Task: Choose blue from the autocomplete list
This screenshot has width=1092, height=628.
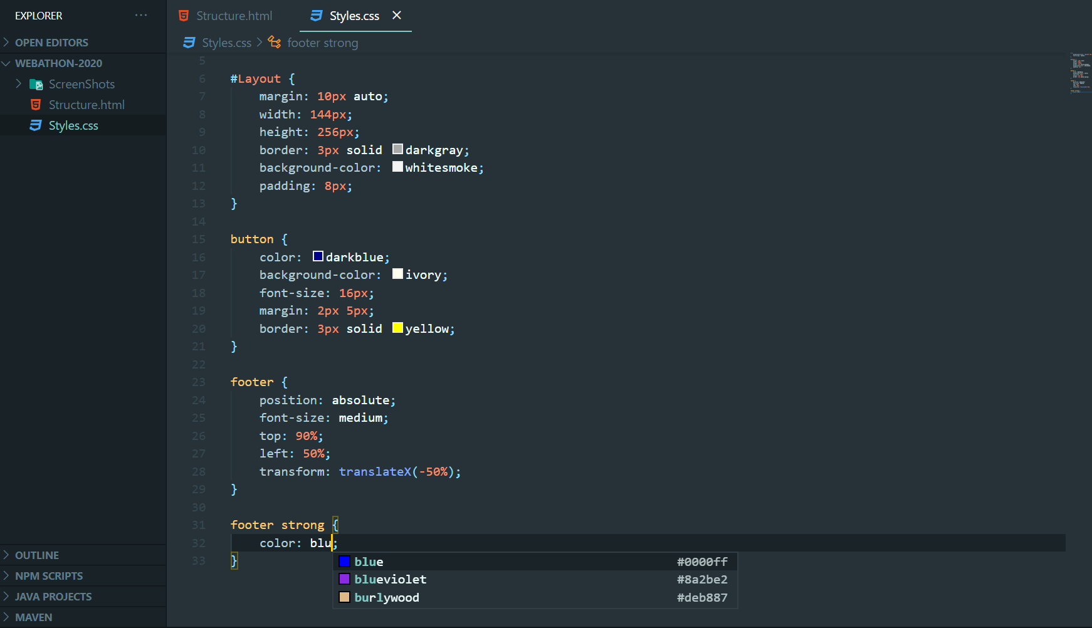Action: [x=535, y=562]
